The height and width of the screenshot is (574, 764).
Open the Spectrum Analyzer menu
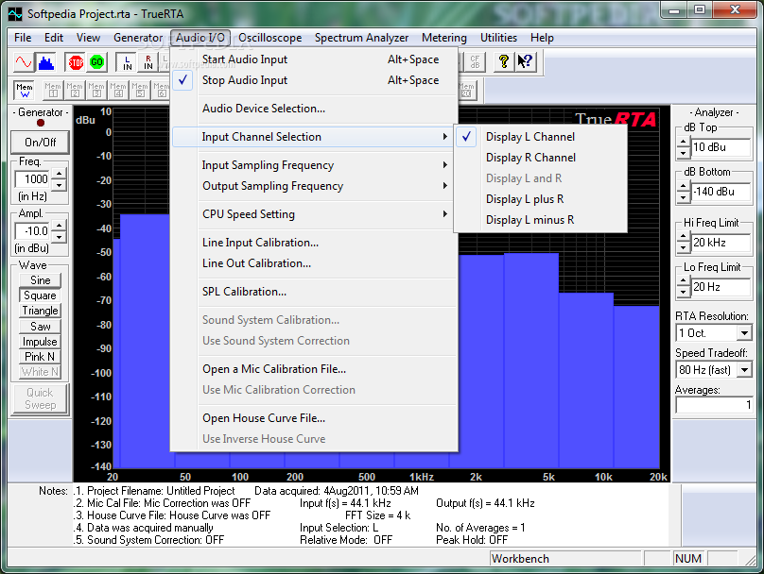coord(361,38)
